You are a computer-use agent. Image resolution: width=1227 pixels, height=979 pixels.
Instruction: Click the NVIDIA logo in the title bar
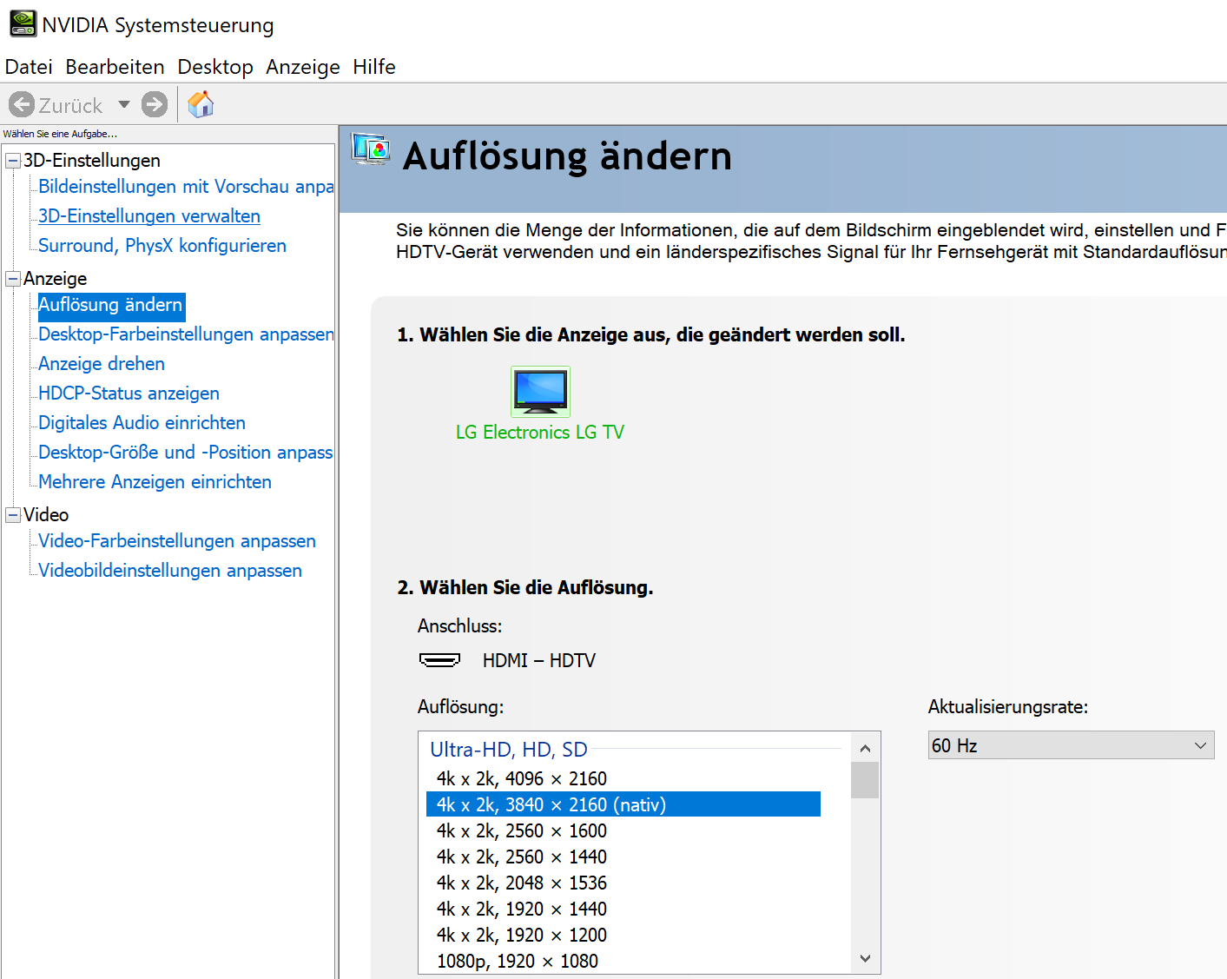(23, 23)
